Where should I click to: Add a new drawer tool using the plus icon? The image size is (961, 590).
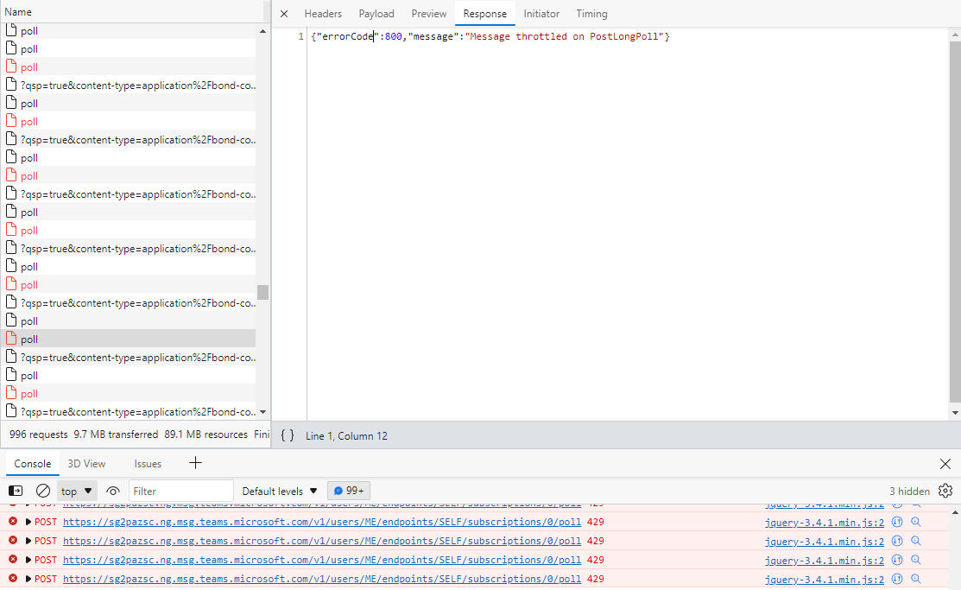click(x=195, y=463)
